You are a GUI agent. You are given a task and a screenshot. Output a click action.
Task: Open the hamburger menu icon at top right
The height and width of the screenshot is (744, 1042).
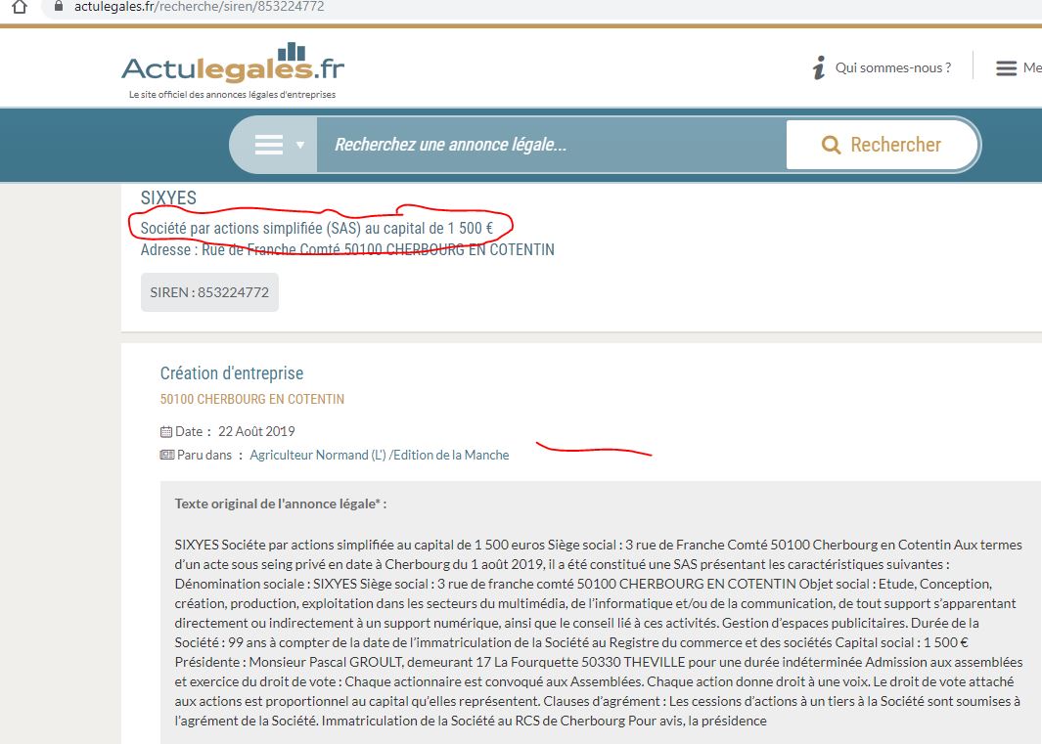click(x=1006, y=67)
